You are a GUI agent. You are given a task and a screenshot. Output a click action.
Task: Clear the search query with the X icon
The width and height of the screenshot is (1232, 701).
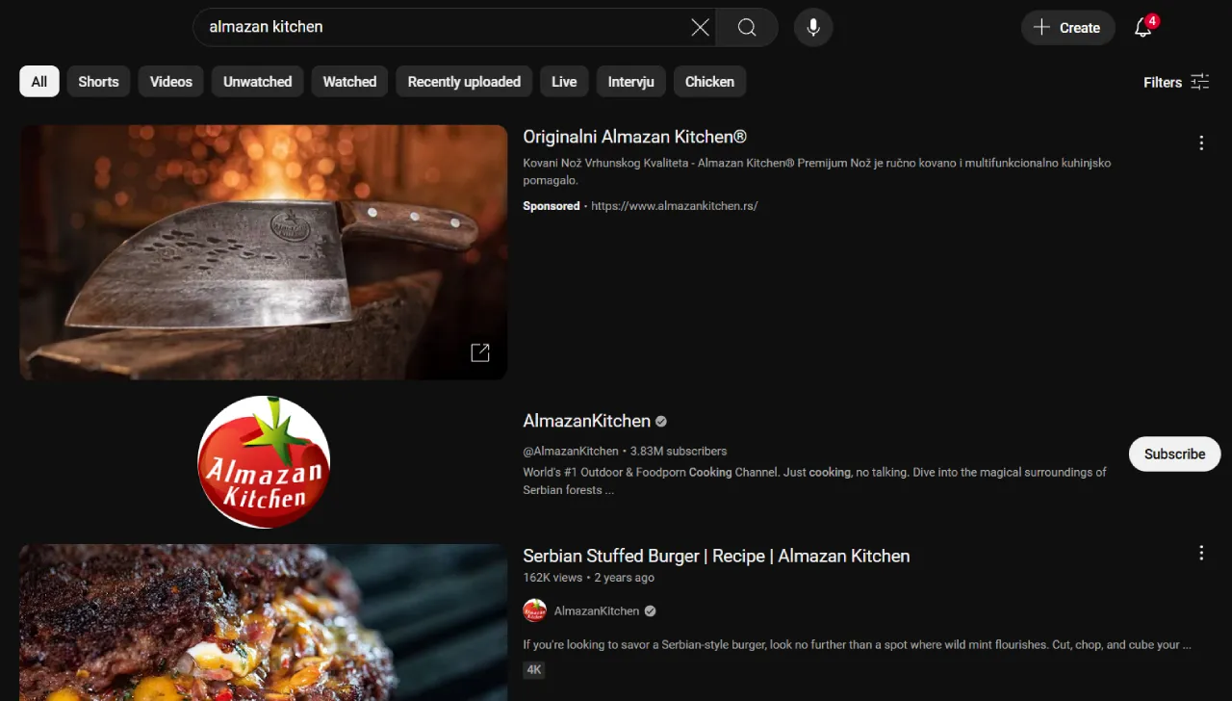[700, 27]
